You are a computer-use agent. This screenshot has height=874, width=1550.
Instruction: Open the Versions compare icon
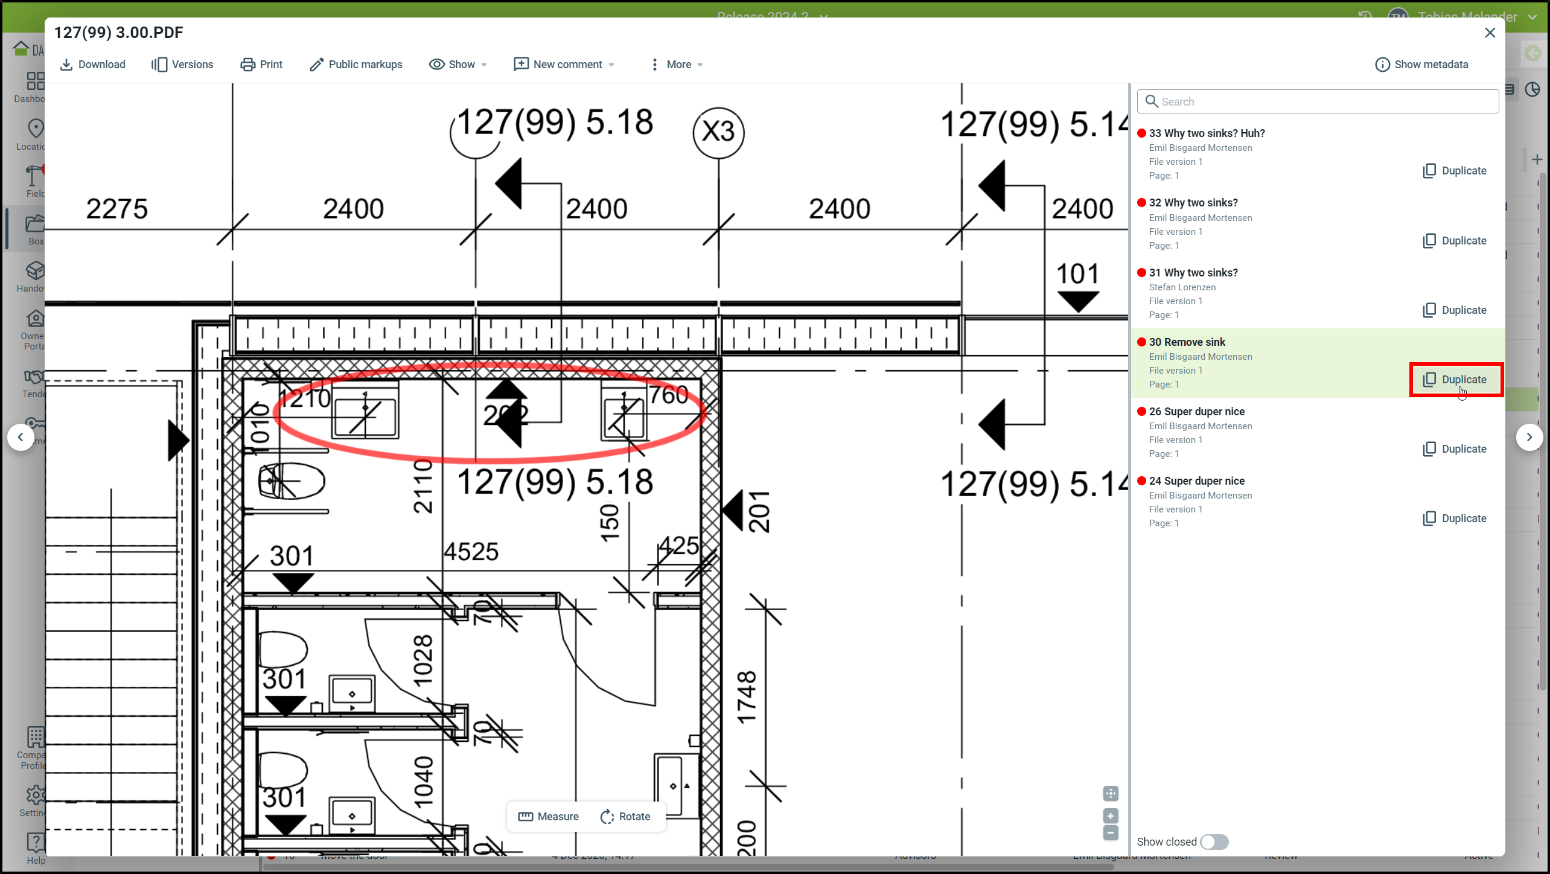pos(159,65)
